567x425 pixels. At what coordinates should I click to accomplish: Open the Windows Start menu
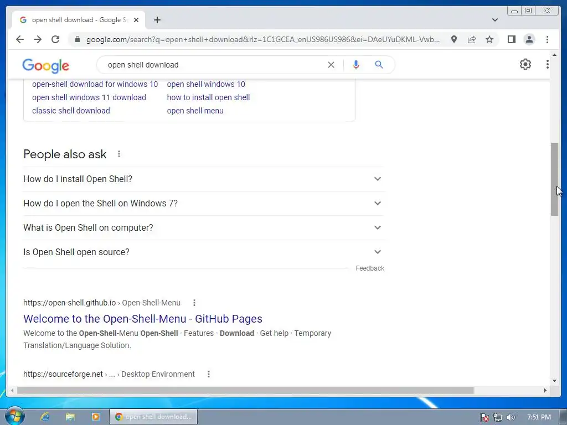pyautogui.click(x=14, y=416)
